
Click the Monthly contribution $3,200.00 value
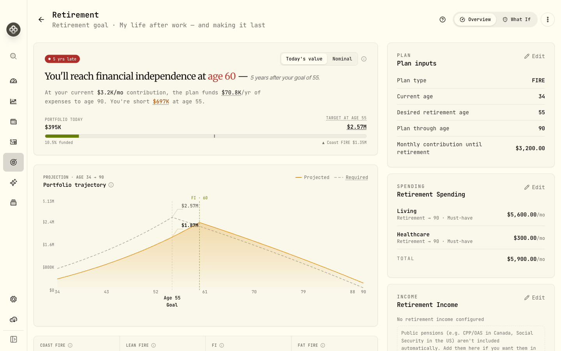[530, 148]
